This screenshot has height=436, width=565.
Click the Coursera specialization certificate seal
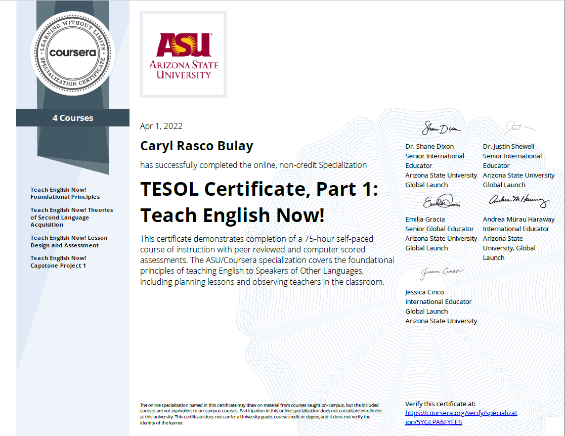point(73,53)
